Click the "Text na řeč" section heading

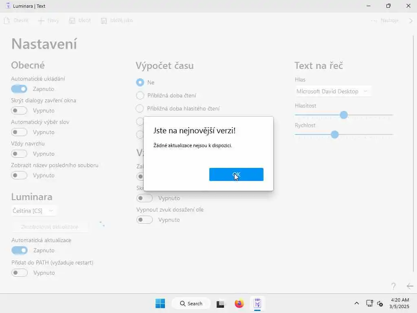coord(318,66)
